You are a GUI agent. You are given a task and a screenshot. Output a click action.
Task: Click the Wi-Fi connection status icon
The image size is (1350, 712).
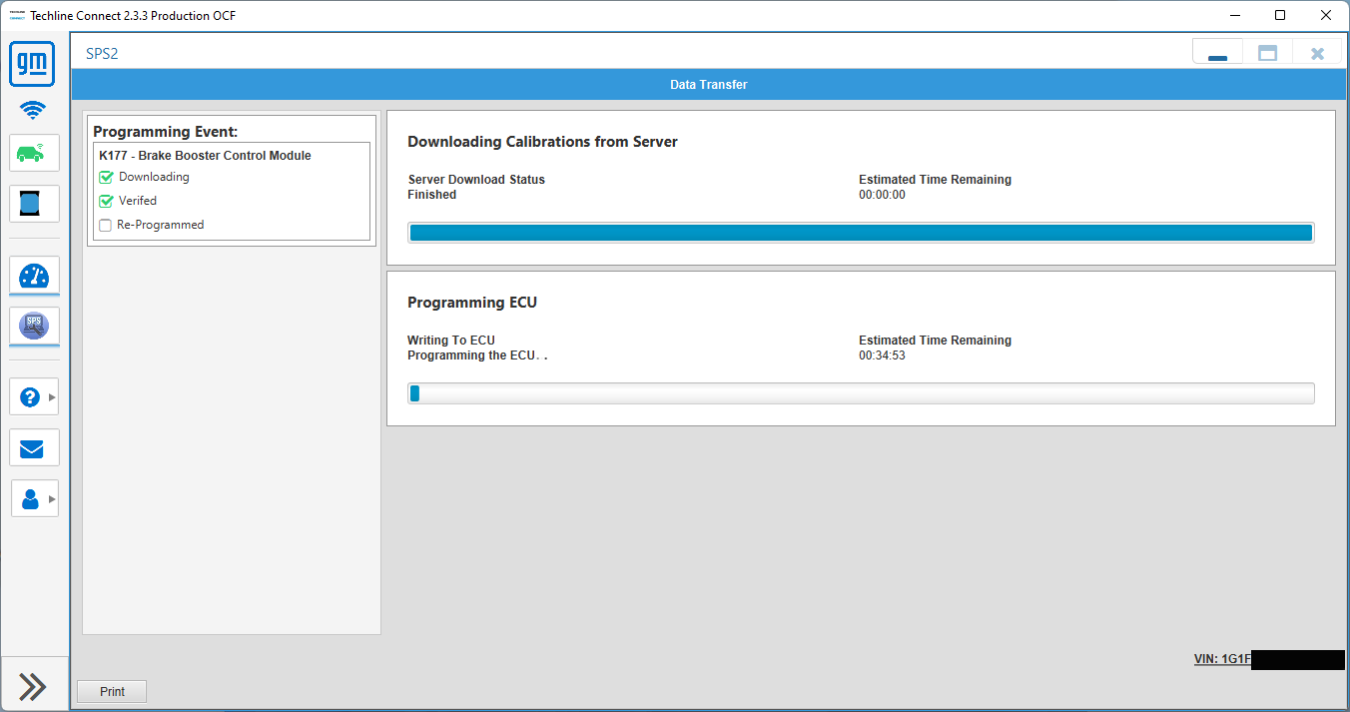pos(33,109)
